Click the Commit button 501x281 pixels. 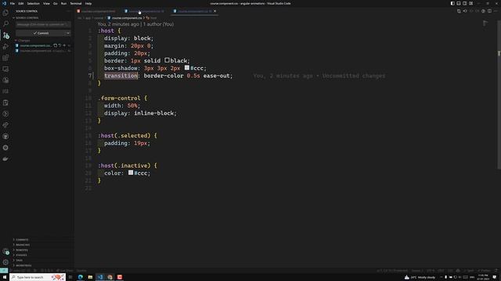tap(41, 33)
